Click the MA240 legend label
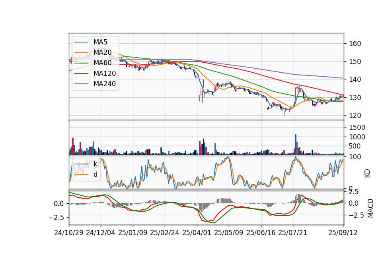 point(105,84)
